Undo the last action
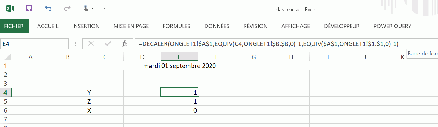 pyautogui.click(x=48, y=8)
